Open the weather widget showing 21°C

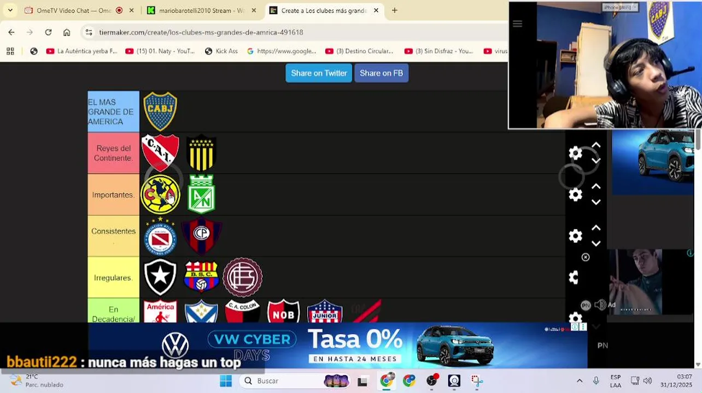36,380
